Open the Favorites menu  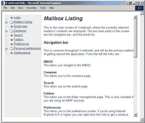pos(31,8)
